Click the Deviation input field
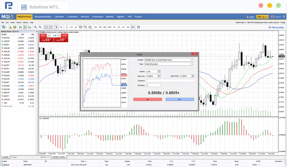Screen dimensions: 287x167 (x=154, y=85)
